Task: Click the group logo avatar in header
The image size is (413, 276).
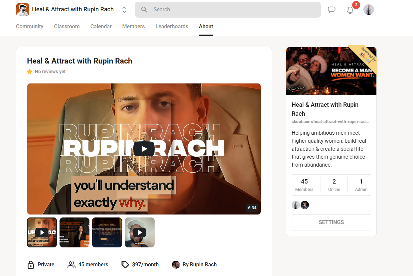Action: (23, 10)
